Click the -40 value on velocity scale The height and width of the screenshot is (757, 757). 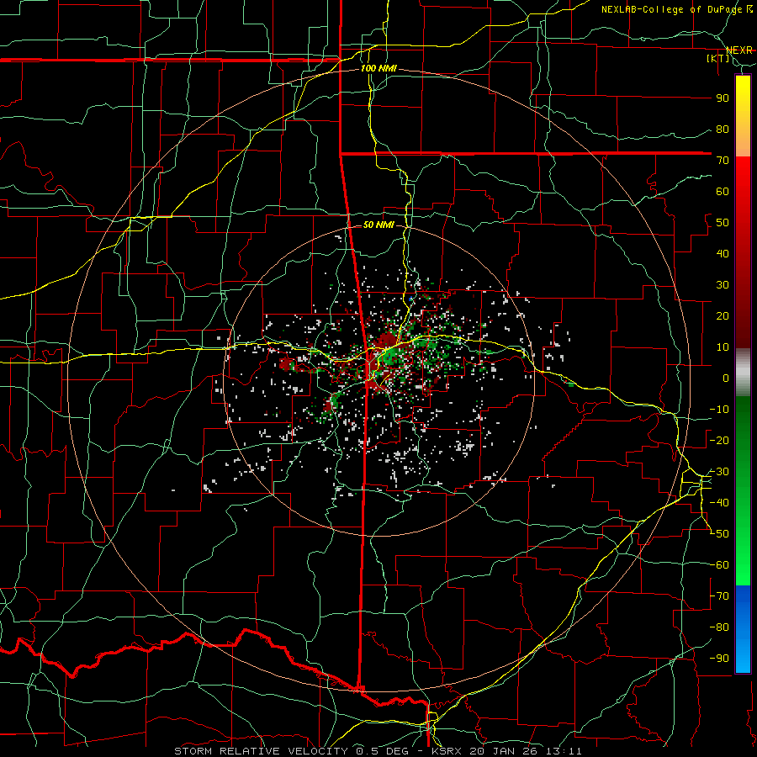pyautogui.click(x=719, y=503)
